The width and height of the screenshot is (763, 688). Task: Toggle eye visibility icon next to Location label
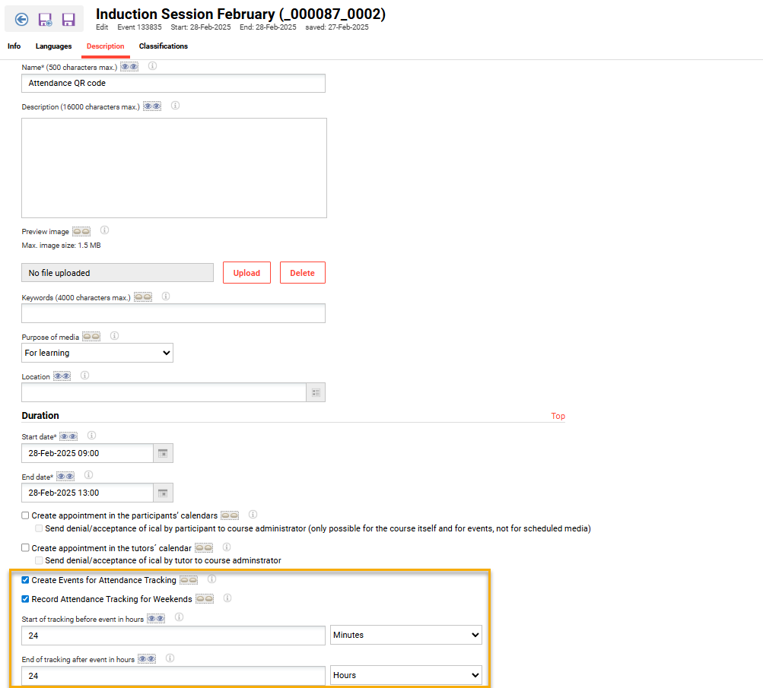tap(62, 376)
